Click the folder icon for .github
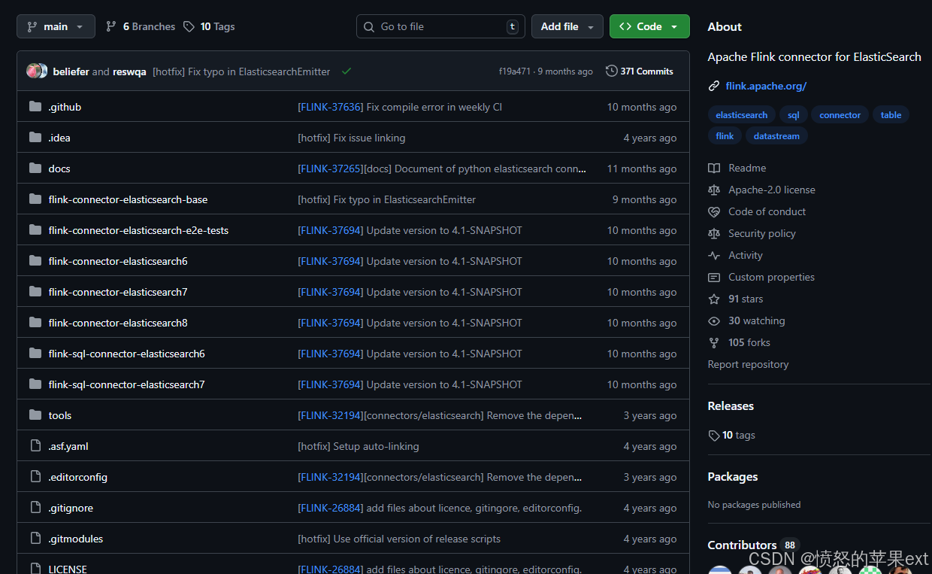932x574 pixels. tap(35, 107)
